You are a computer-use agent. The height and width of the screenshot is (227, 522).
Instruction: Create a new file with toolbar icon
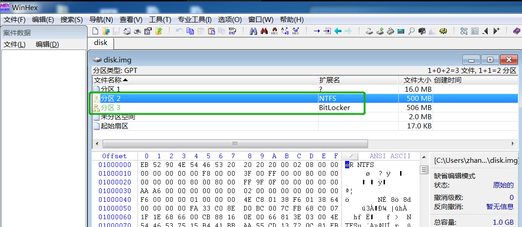(x=95, y=31)
